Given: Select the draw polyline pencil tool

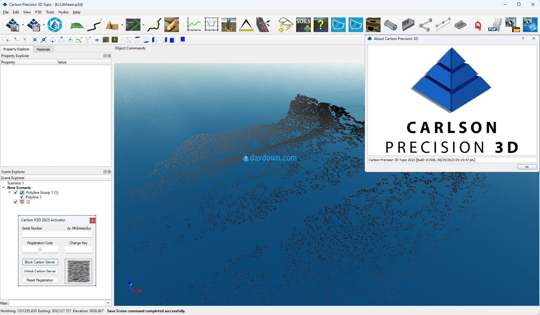Looking at the screenshot, I should tap(95, 25).
